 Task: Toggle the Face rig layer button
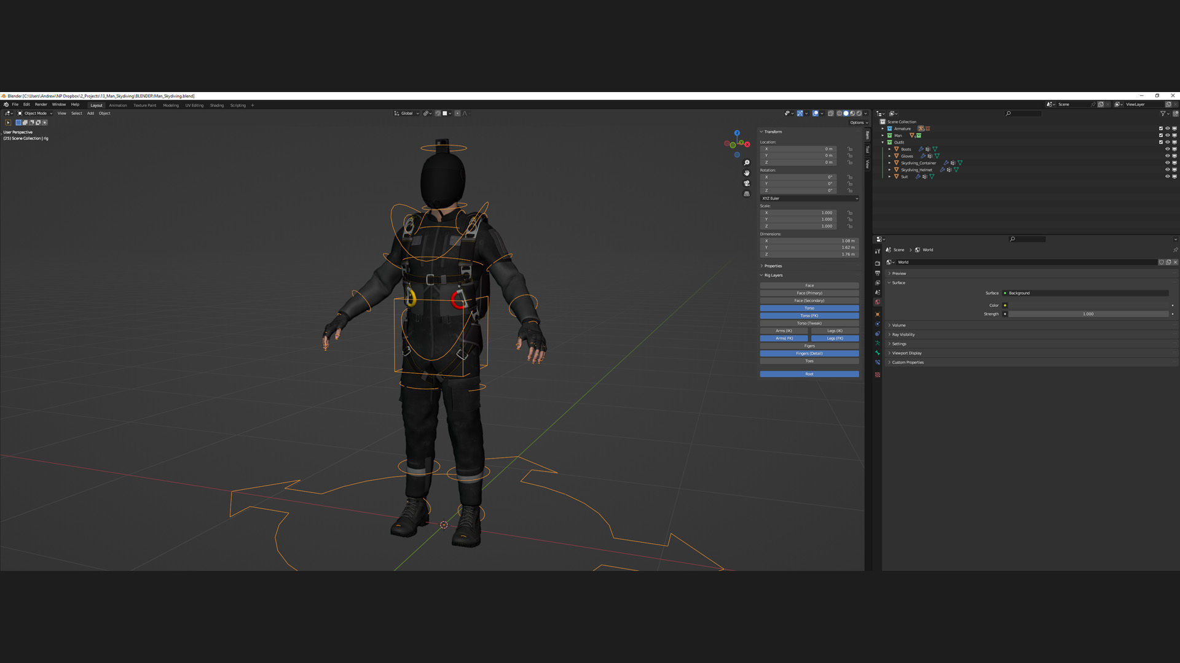[x=809, y=285]
